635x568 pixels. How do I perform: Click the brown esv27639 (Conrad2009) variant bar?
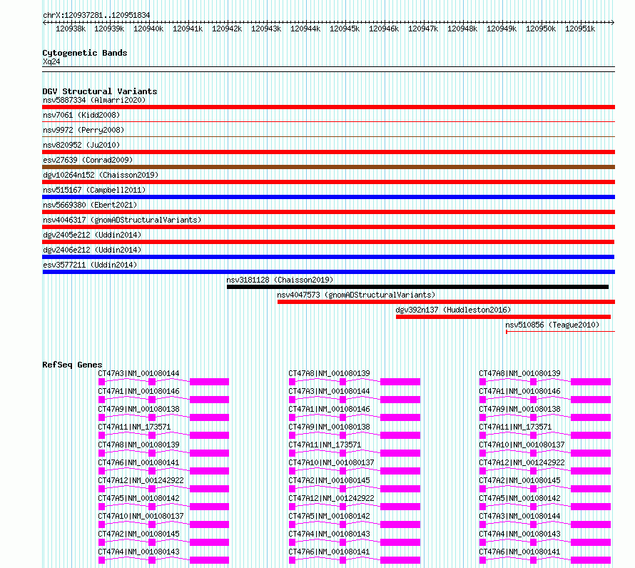(328, 167)
